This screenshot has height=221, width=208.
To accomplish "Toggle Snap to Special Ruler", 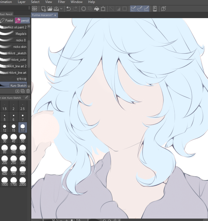I will click(x=140, y=9).
